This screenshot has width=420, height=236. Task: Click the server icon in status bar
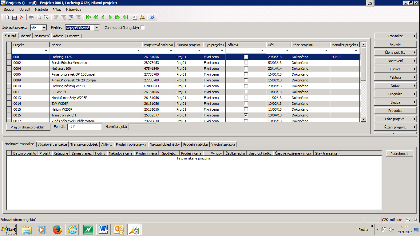click(416, 220)
